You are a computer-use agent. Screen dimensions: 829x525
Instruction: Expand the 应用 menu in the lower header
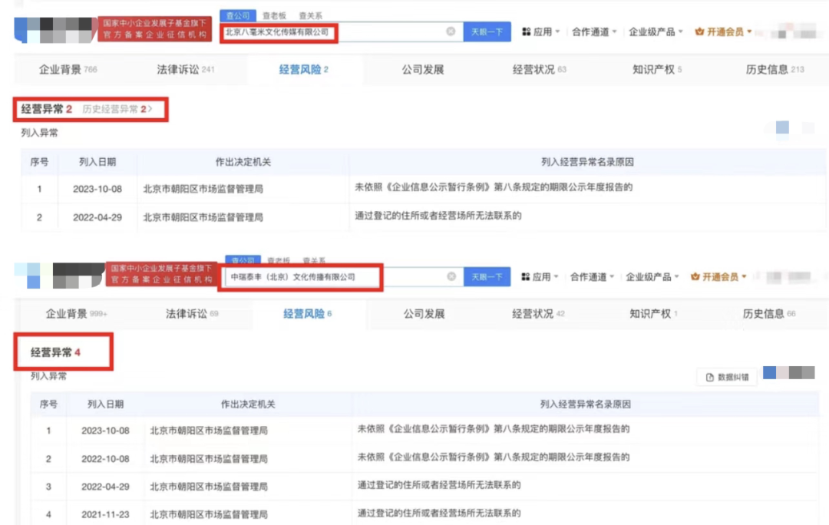pos(556,277)
